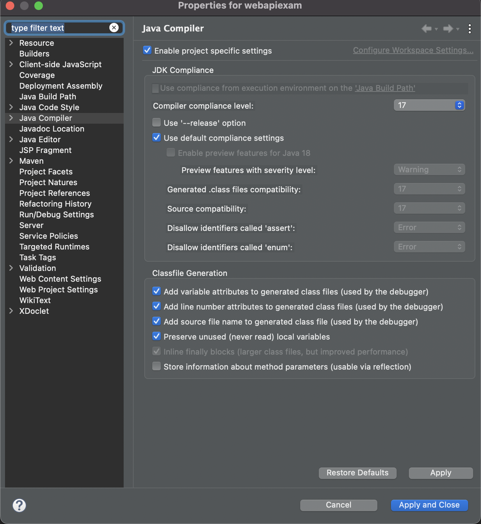Screen dimensions: 481x524
Task: Open Java Build Path page
Action: click(x=48, y=97)
